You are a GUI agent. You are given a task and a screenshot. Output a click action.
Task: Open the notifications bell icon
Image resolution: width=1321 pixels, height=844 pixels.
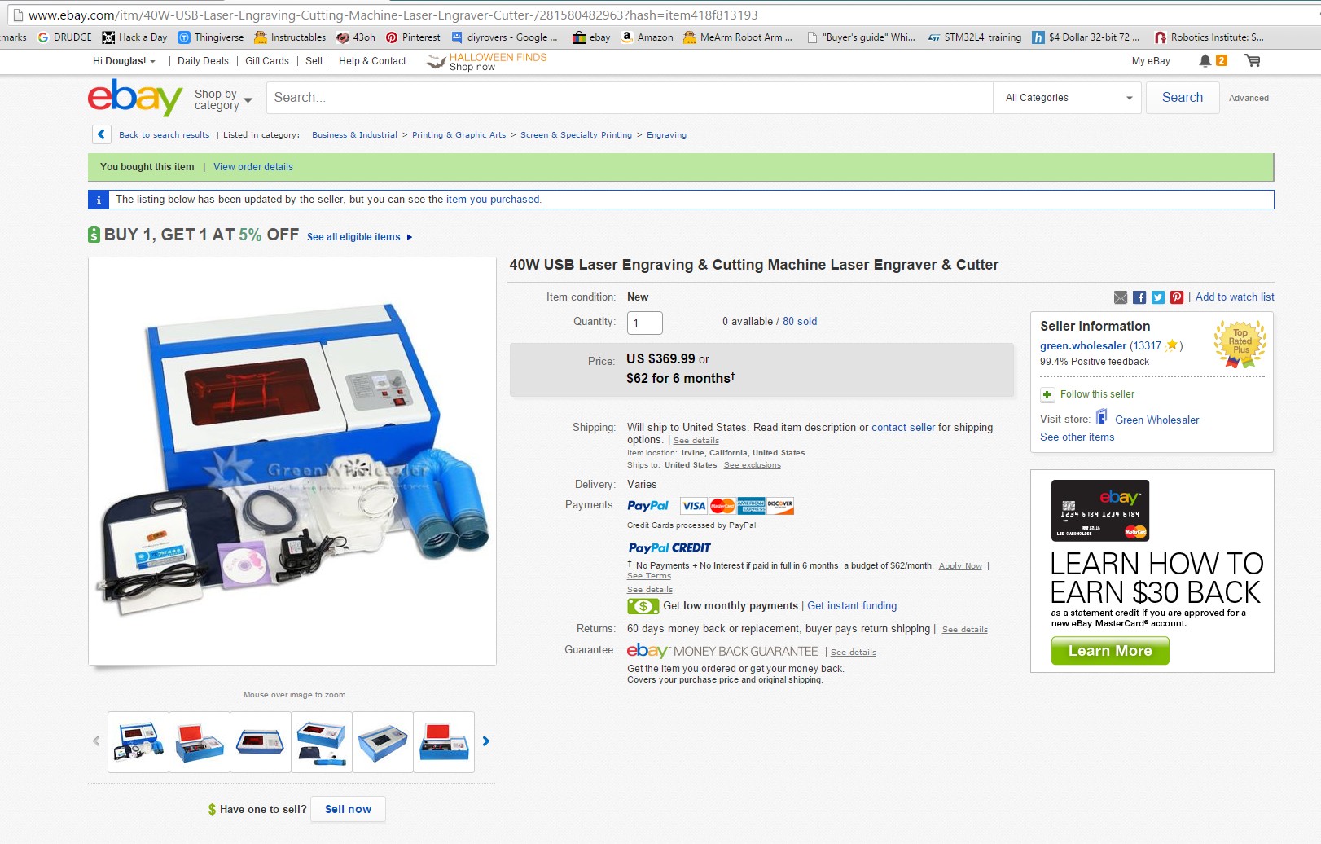pyautogui.click(x=1205, y=60)
